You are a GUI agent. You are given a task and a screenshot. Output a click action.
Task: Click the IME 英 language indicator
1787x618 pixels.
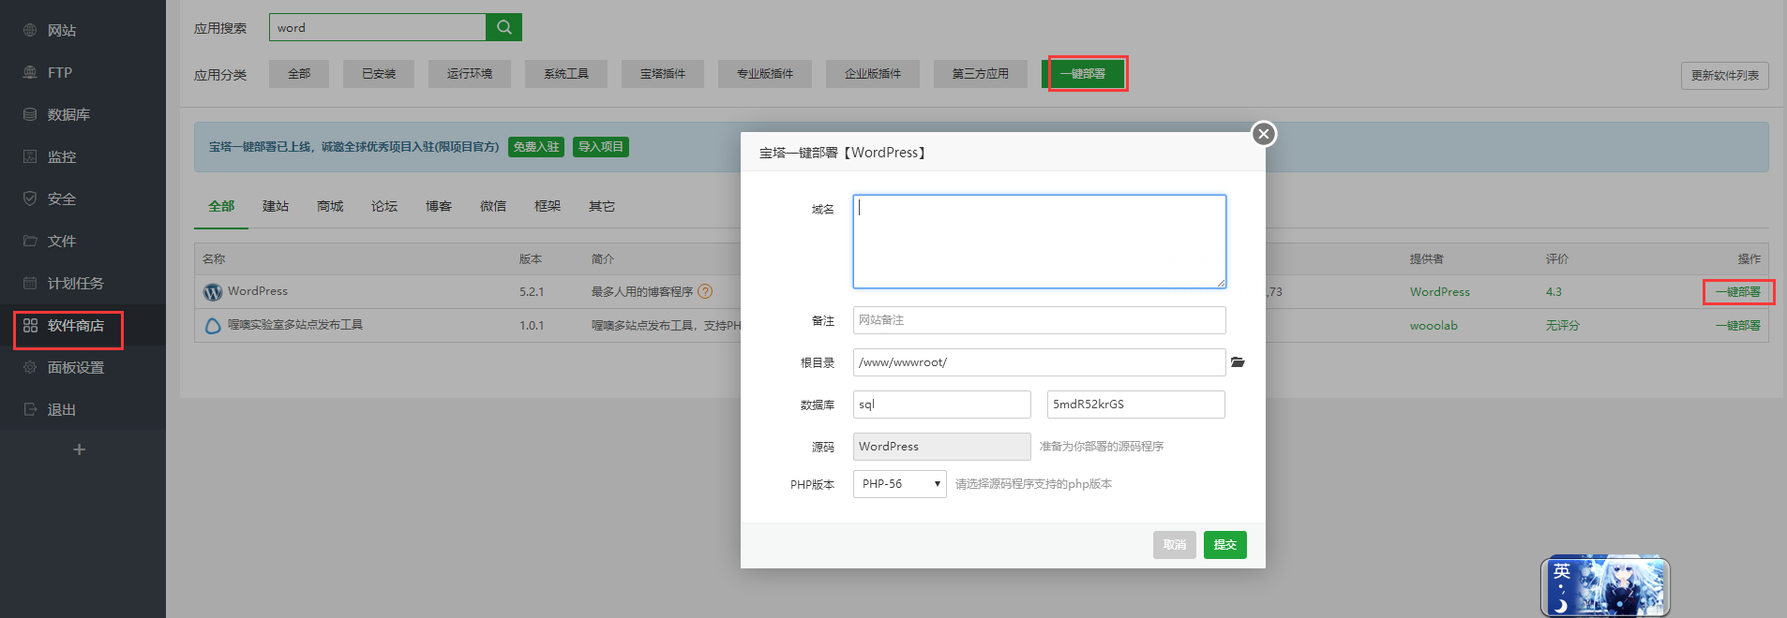point(1561,571)
